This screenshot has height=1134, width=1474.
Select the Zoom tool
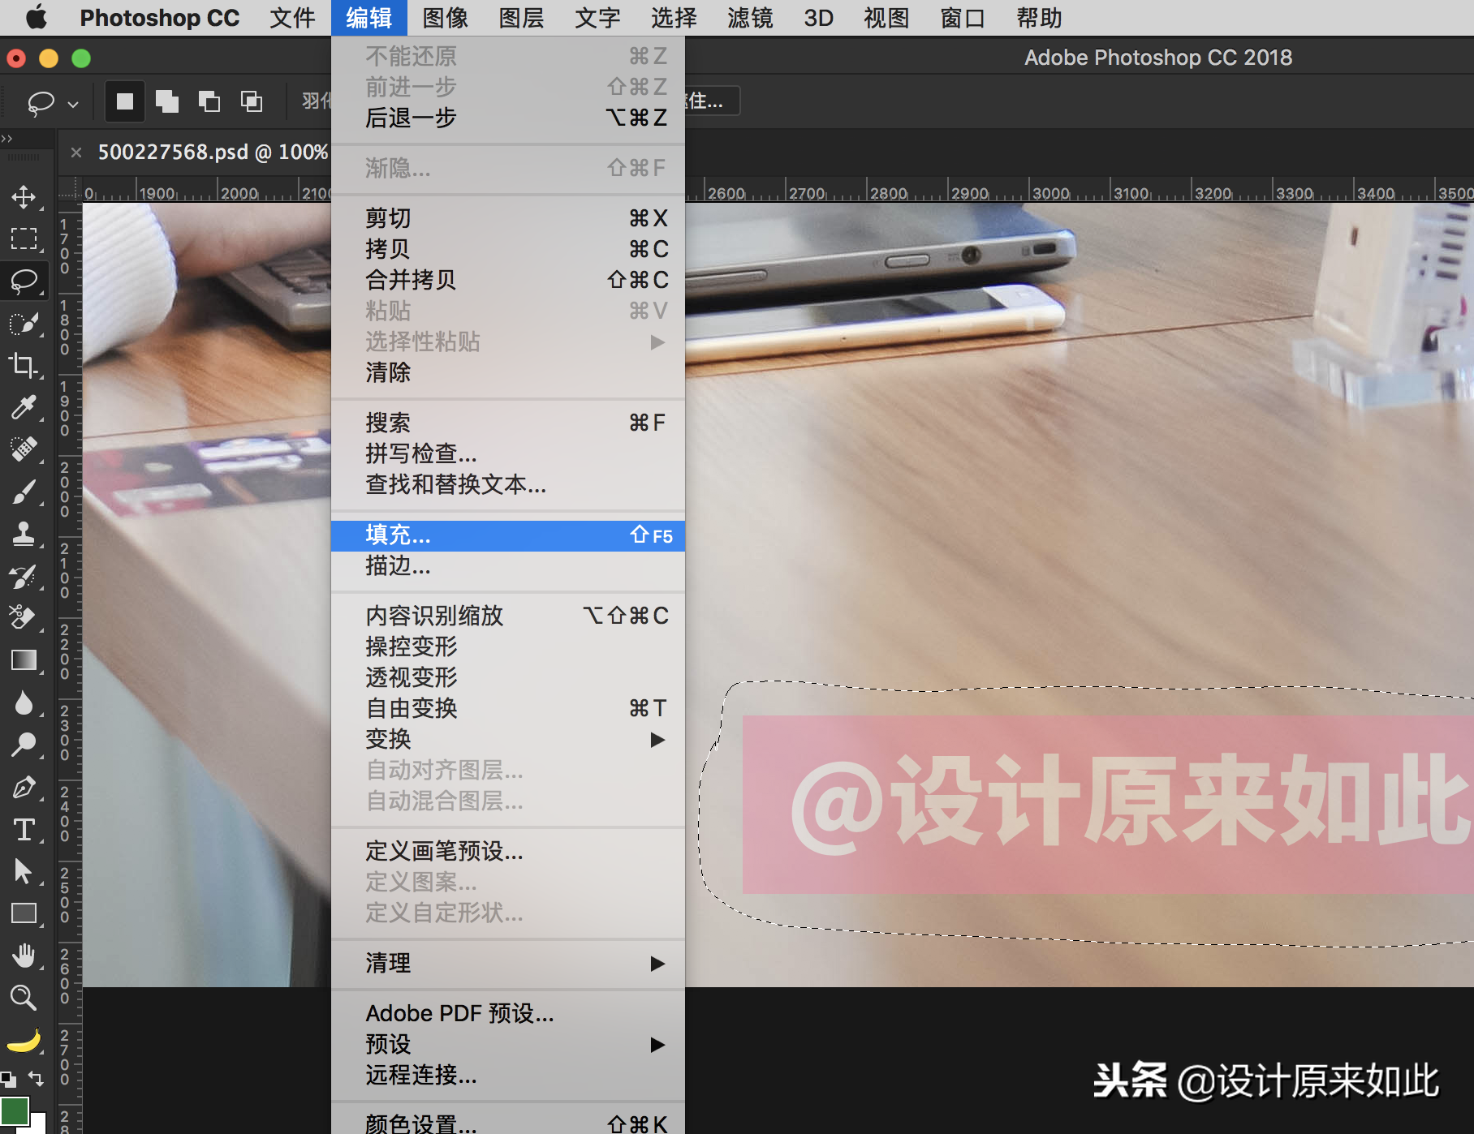(24, 998)
